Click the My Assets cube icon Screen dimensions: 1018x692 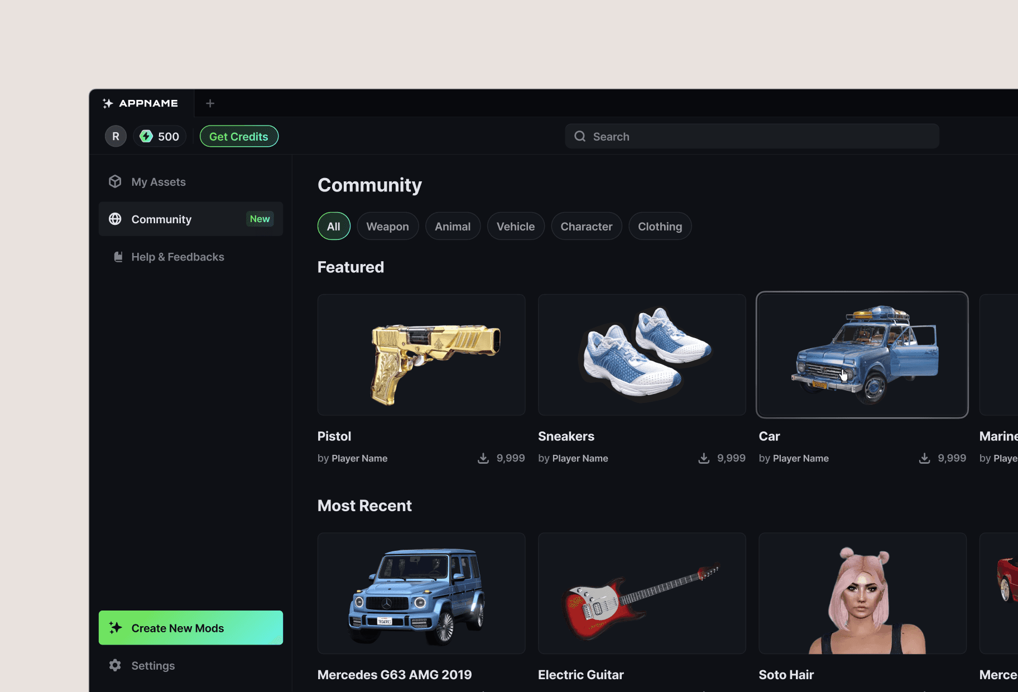point(115,181)
